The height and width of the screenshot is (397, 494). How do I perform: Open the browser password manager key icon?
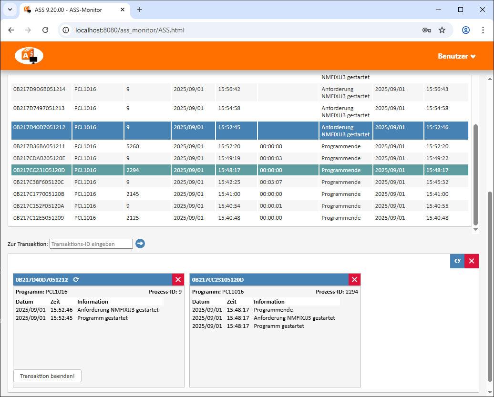pyautogui.click(x=427, y=30)
